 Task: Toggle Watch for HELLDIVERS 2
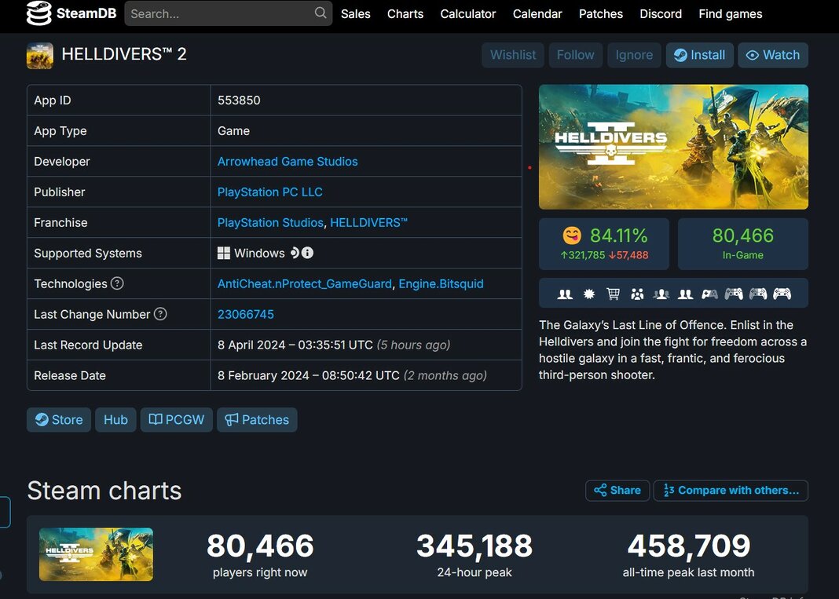pyautogui.click(x=773, y=55)
